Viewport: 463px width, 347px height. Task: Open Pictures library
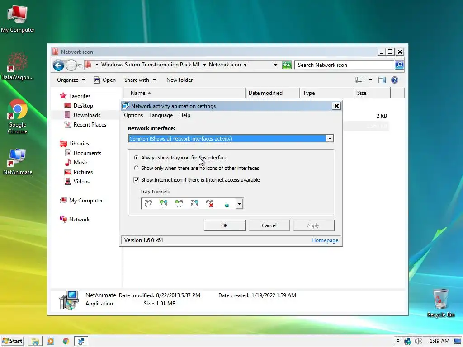point(83,172)
